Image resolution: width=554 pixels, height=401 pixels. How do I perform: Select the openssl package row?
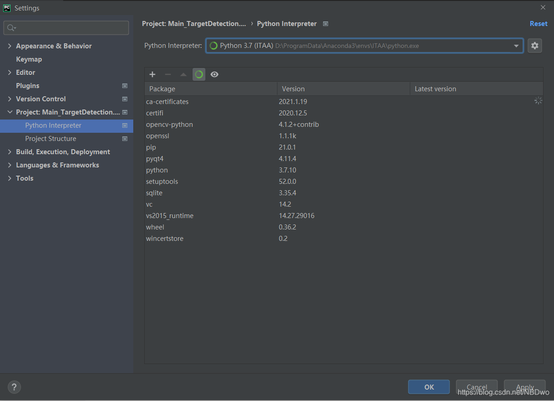pyautogui.click(x=344, y=136)
